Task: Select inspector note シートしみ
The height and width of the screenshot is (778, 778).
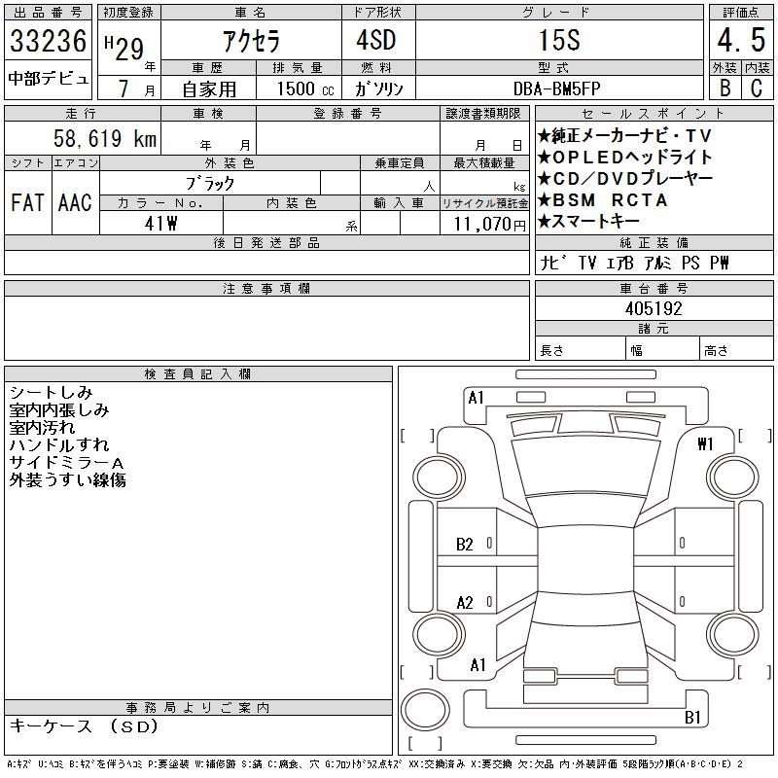Action: tap(52, 393)
